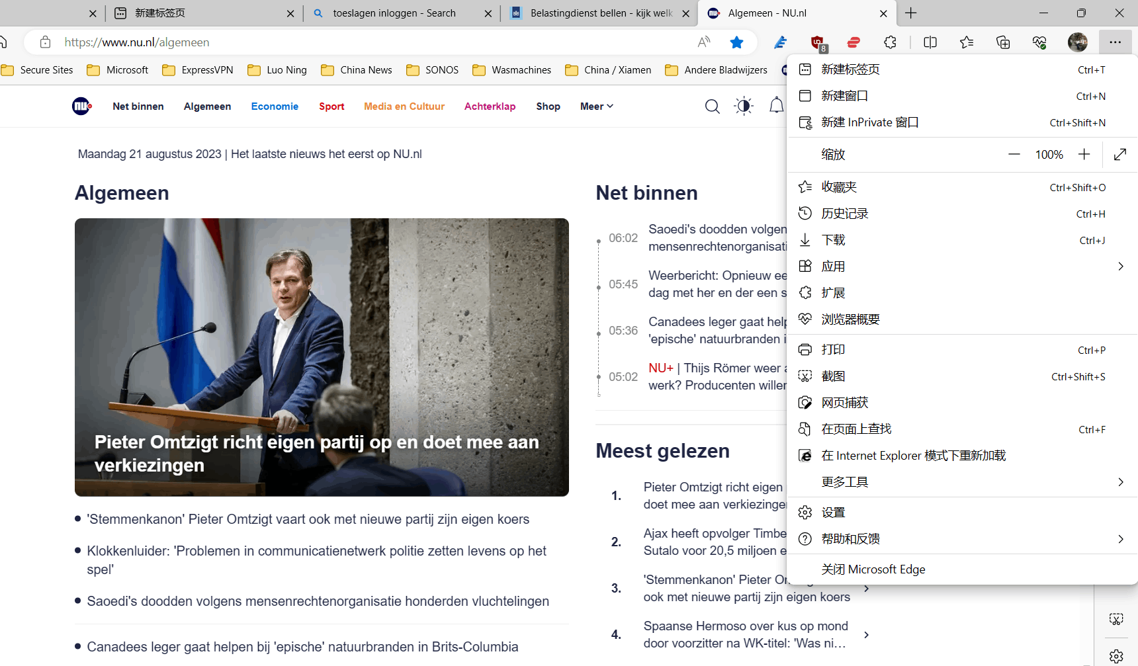Viewport: 1138px width, 666px height.
Task: Open the Browser essentials heart icon
Action: pos(1039,42)
